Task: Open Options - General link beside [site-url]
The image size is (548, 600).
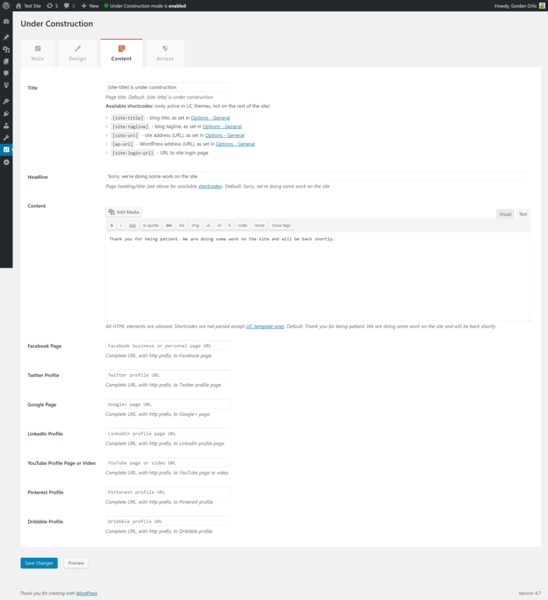Action: [225, 135]
